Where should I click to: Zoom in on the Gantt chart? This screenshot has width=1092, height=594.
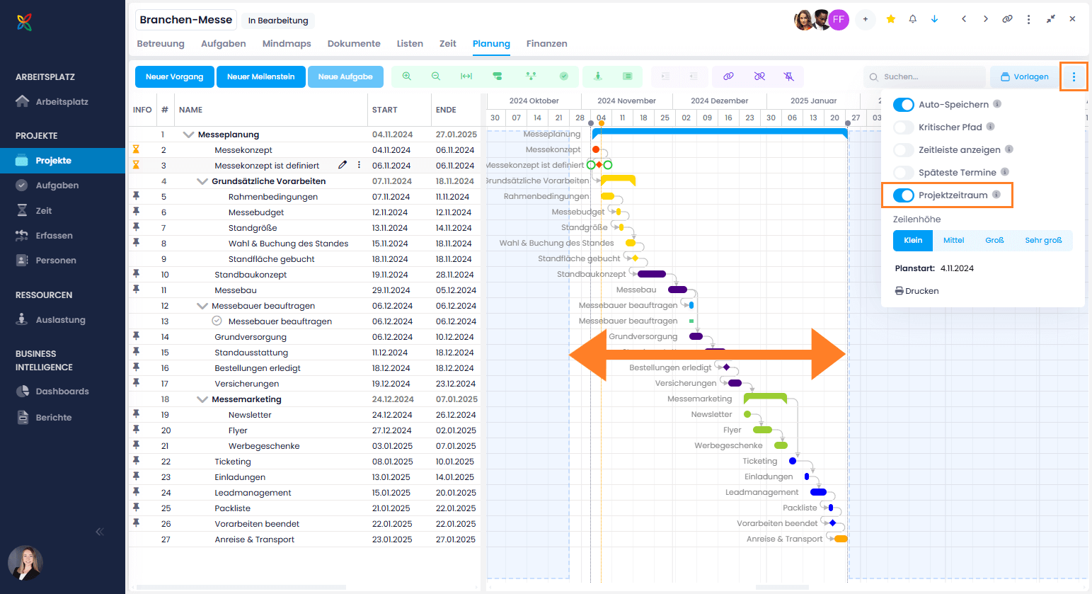click(x=406, y=76)
